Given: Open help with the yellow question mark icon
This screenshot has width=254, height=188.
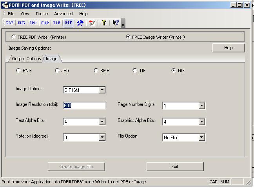Looking at the screenshot, I should point(104,23).
